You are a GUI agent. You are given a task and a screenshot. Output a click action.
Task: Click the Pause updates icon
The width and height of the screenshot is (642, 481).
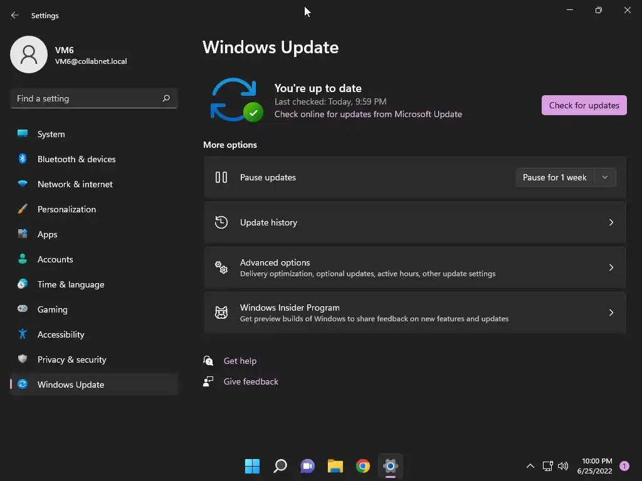(221, 177)
